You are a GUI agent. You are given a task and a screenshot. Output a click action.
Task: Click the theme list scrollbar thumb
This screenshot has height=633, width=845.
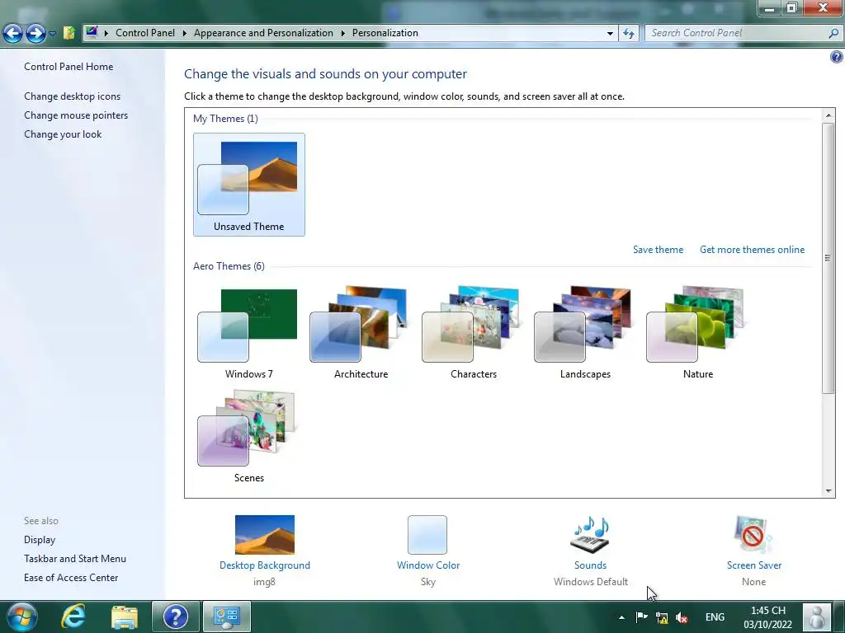click(x=828, y=258)
